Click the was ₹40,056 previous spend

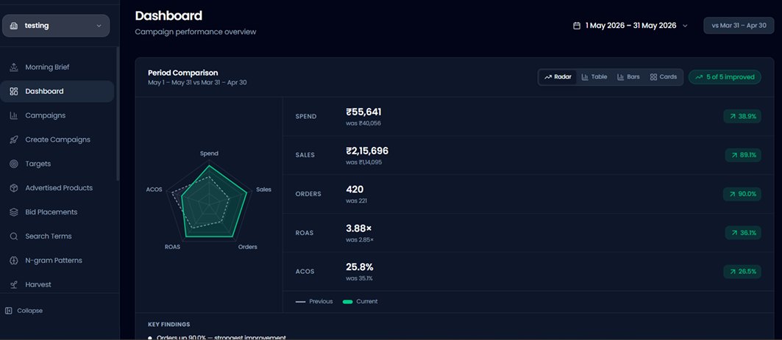(363, 123)
